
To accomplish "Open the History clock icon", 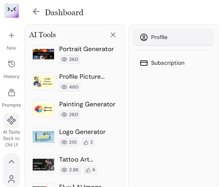I will point(11,64).
